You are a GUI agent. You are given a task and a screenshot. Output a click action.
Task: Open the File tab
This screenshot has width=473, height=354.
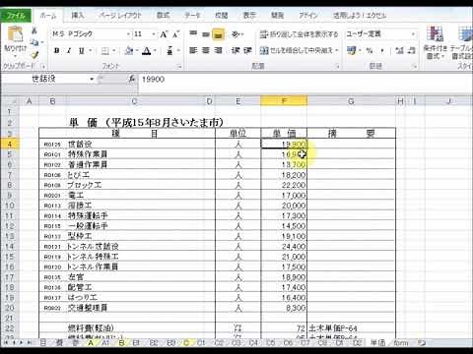pyautogui.click(x=16, y=16)
